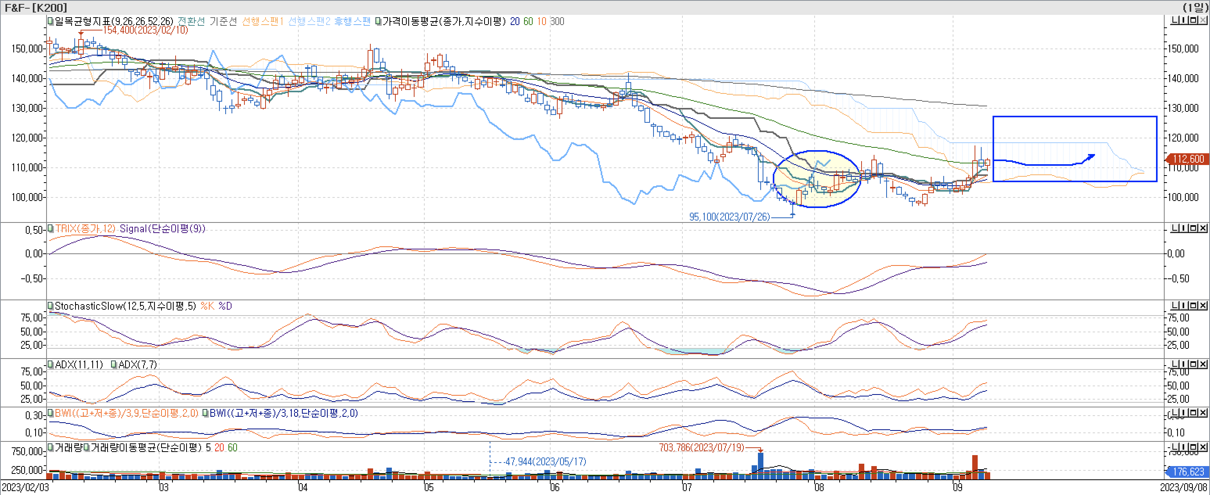Screen dimensions: 1210x495
Task: Click the vertical-bar icon on the BWI panel
Action: [x=1184, y=414]
